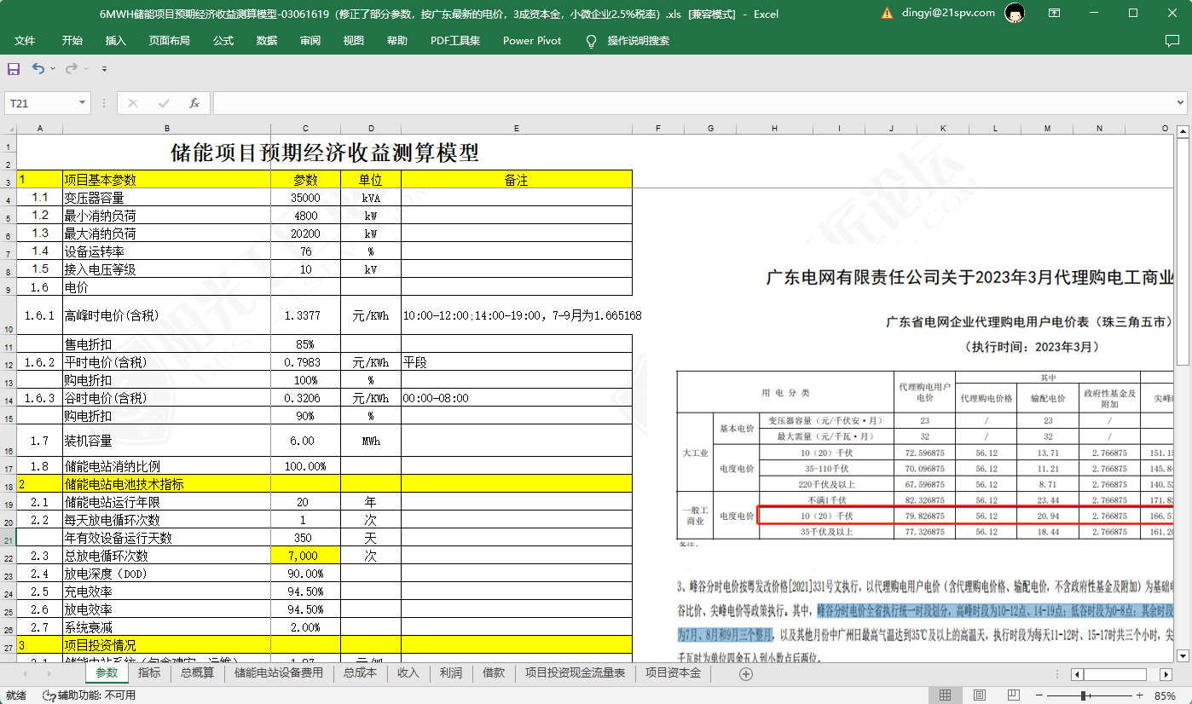Select column E header
Screen dimensions: 1192x704
[x=517, y=128]
